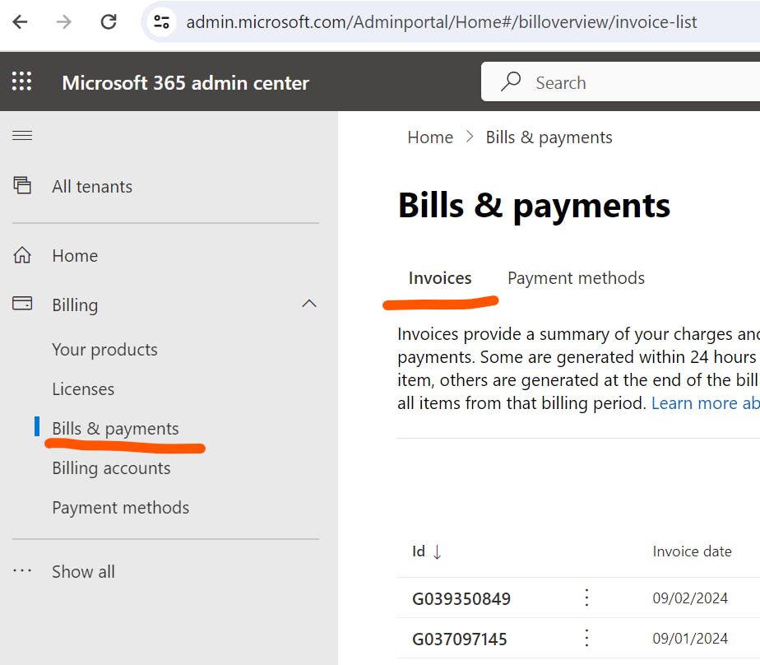Image resolution: width=760 pixels, height=665 pixels.
Task: Sort by Invoice date column header
Action: pyautogui.click(x=693, y=551)
